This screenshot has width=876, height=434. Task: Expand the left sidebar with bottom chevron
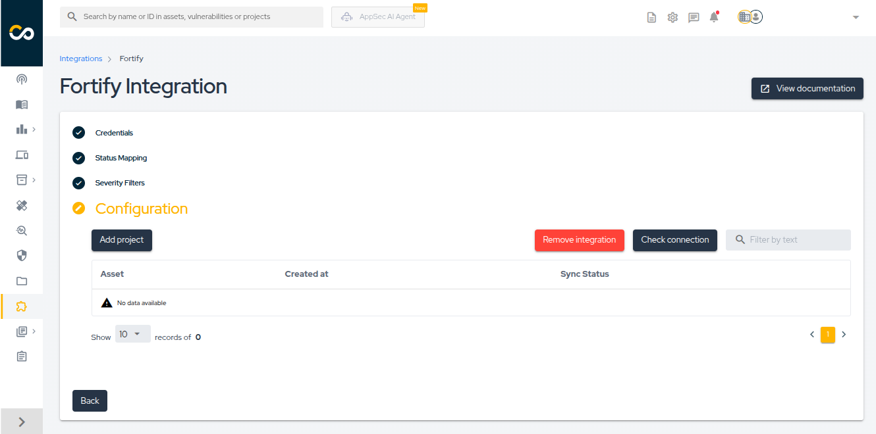[x=22, y=422]
